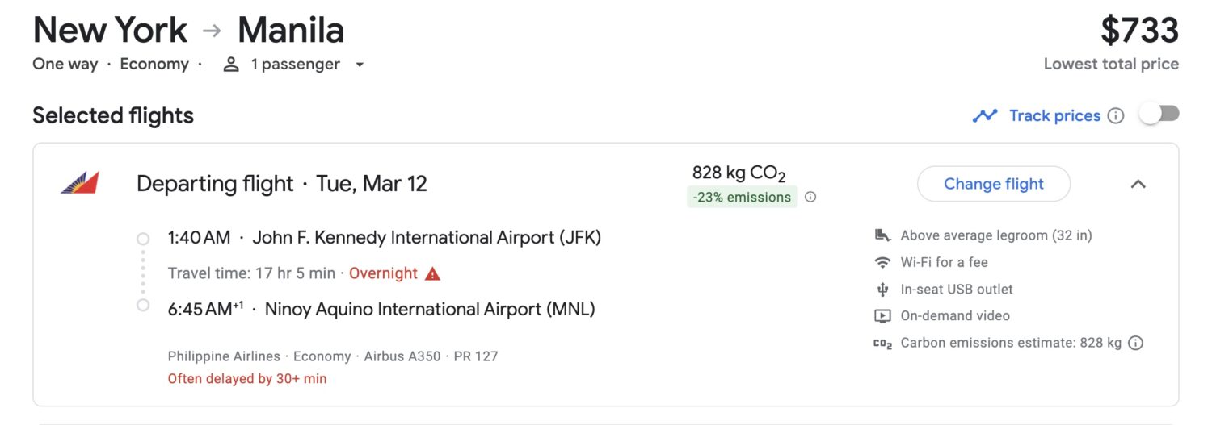Click the $733 lowest total price
1212x425 pixels.
[x=1139, y=31]
